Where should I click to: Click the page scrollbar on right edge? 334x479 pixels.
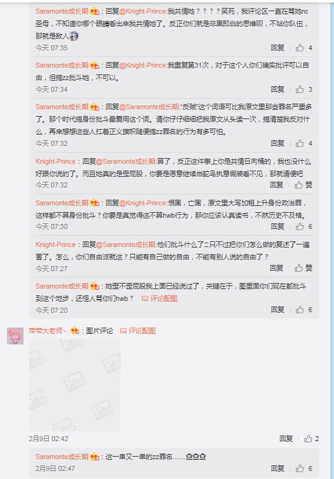332,239
